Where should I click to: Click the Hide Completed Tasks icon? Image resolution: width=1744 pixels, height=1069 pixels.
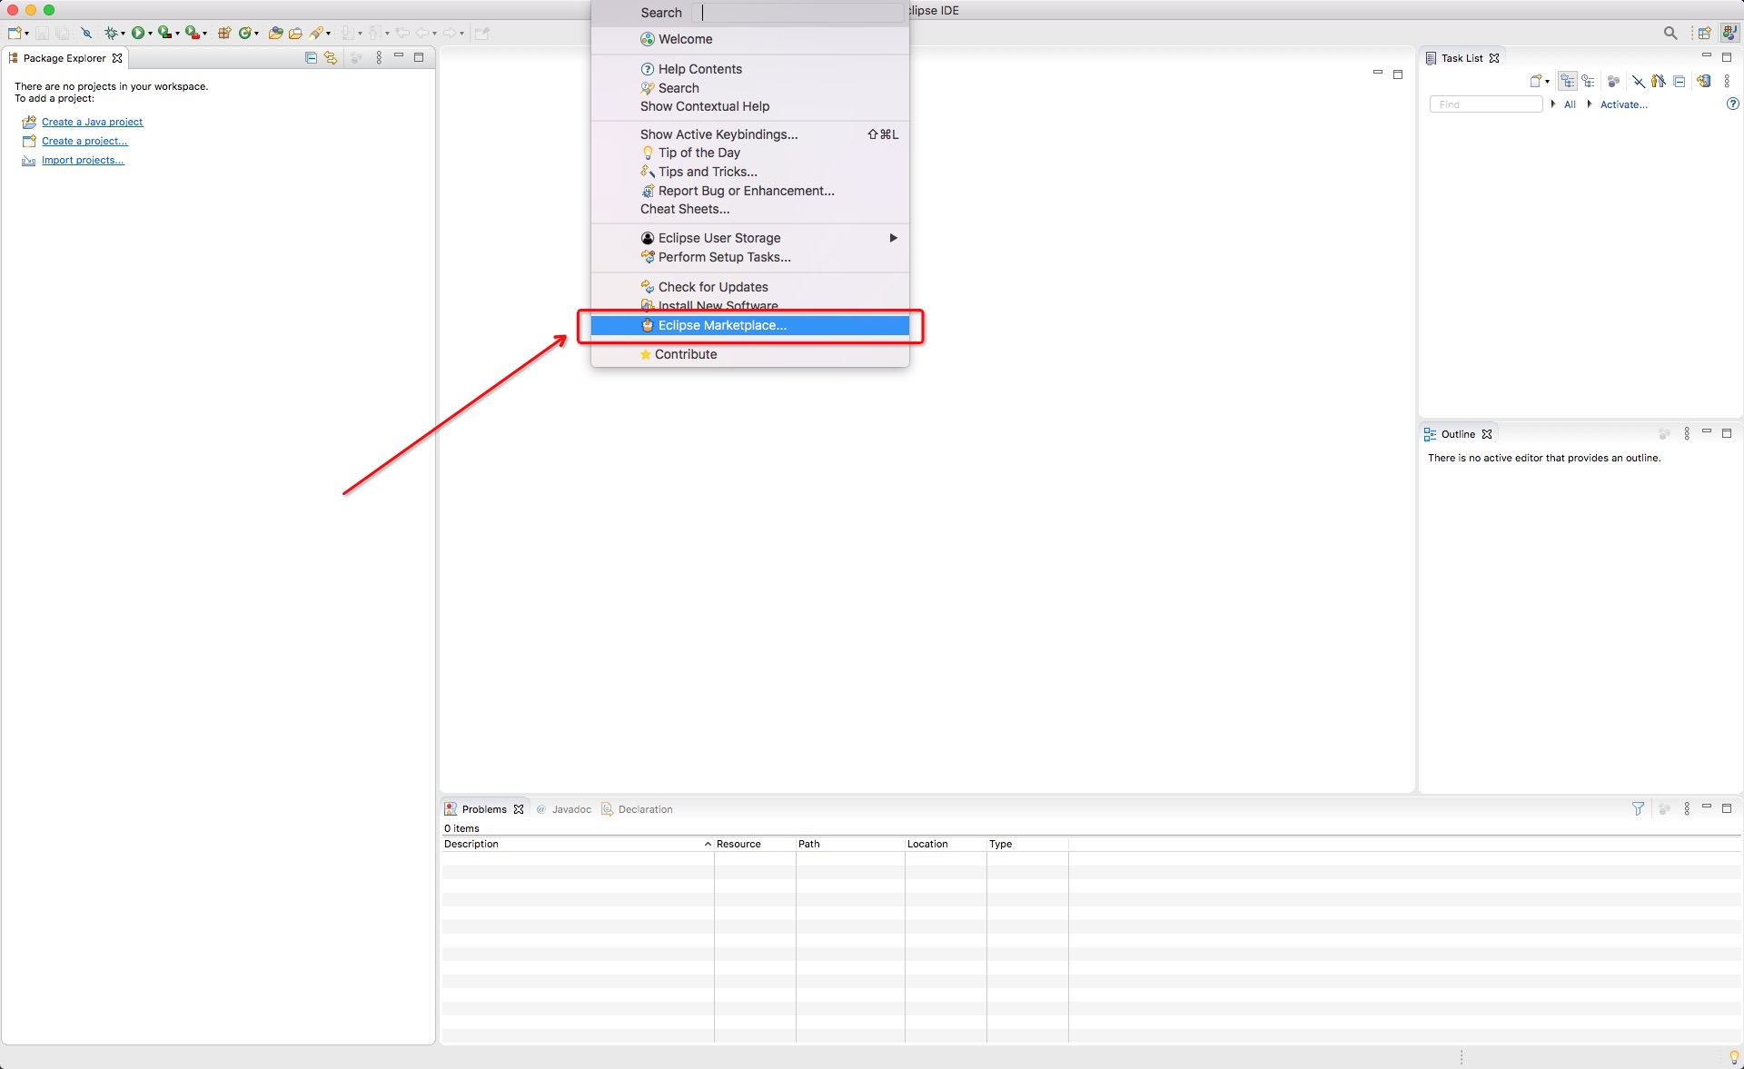click(1639, 81)
